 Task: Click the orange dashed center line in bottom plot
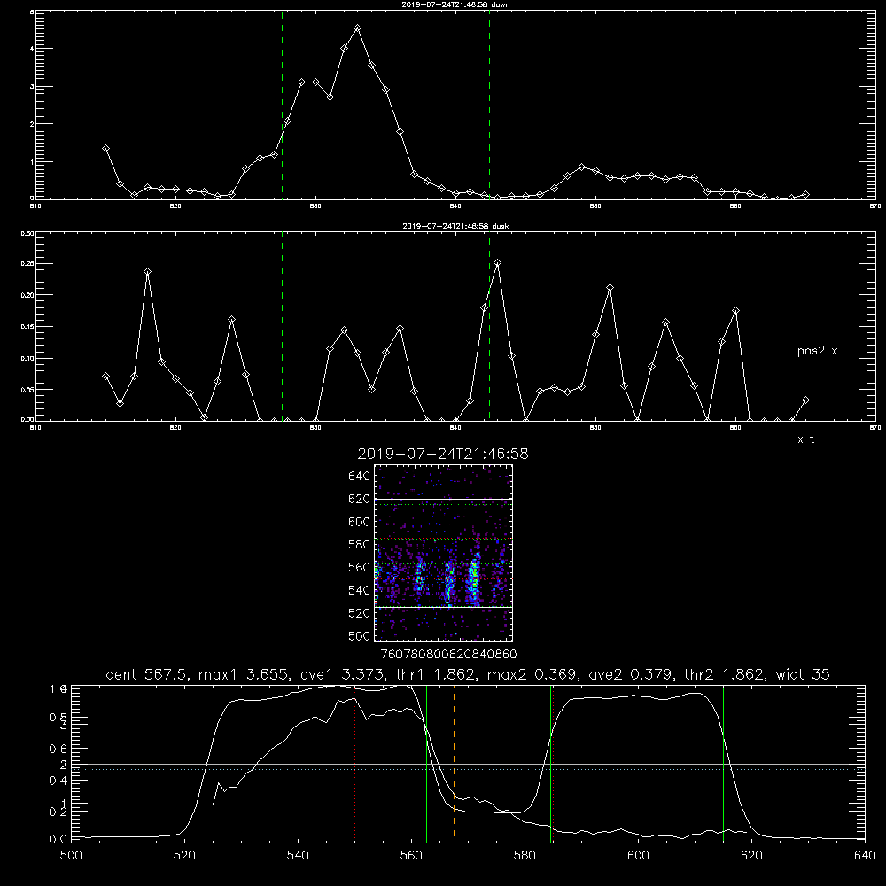coord(454,763)
